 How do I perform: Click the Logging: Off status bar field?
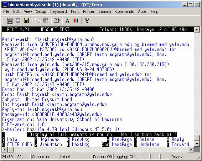(x=124, y=157)
